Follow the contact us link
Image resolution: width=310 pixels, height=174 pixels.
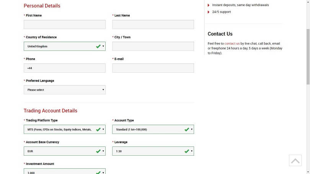pyautogui.click(x=232, y=44)
